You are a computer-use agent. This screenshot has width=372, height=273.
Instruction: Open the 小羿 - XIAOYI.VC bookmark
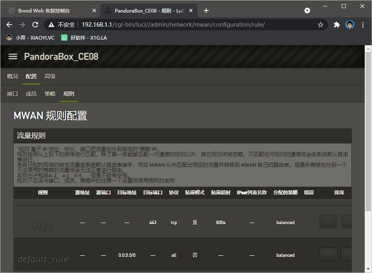pos(30,38)
